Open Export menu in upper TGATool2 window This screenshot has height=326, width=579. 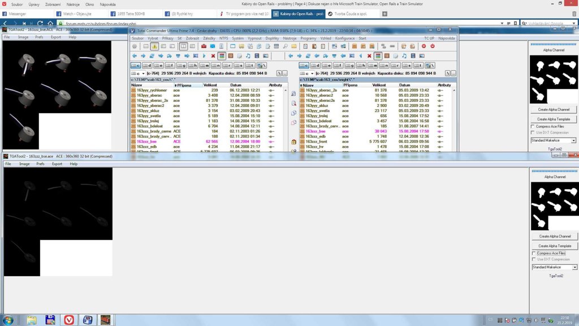point(56,37)
